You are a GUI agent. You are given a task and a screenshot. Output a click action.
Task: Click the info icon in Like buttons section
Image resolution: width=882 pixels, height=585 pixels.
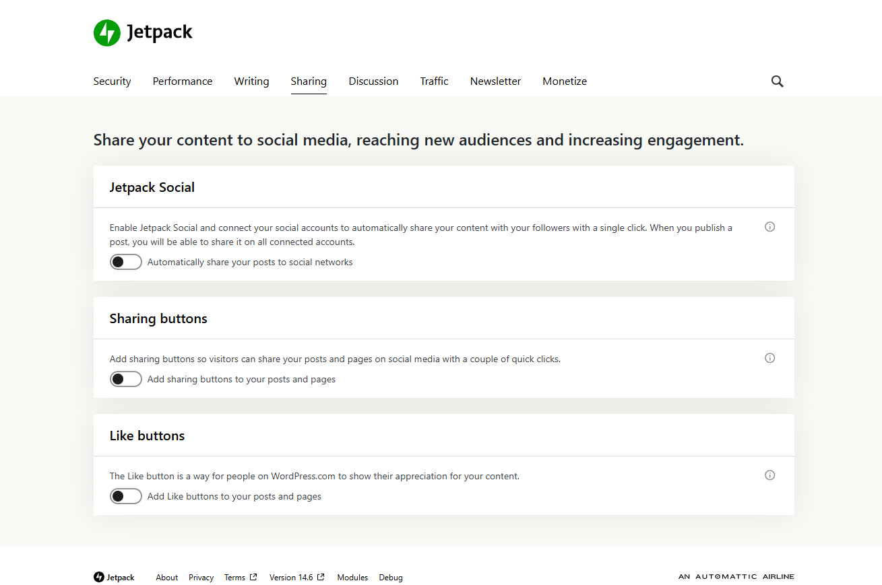769,475
